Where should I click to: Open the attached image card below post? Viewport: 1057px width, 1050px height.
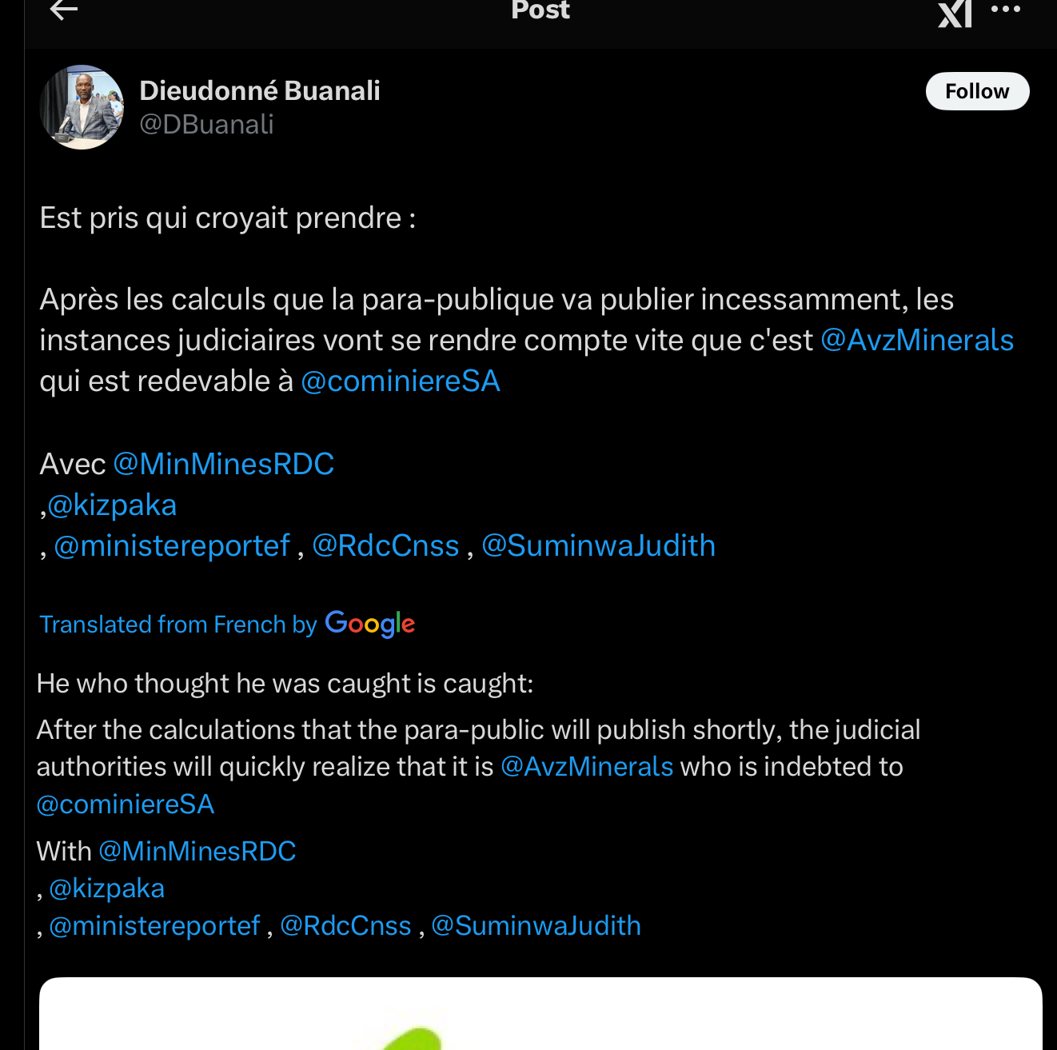pyautogui.click(x=540, y=1013)
